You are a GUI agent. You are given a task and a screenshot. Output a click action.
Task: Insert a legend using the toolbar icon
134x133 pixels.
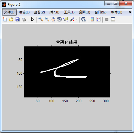[x=98, y=19]
